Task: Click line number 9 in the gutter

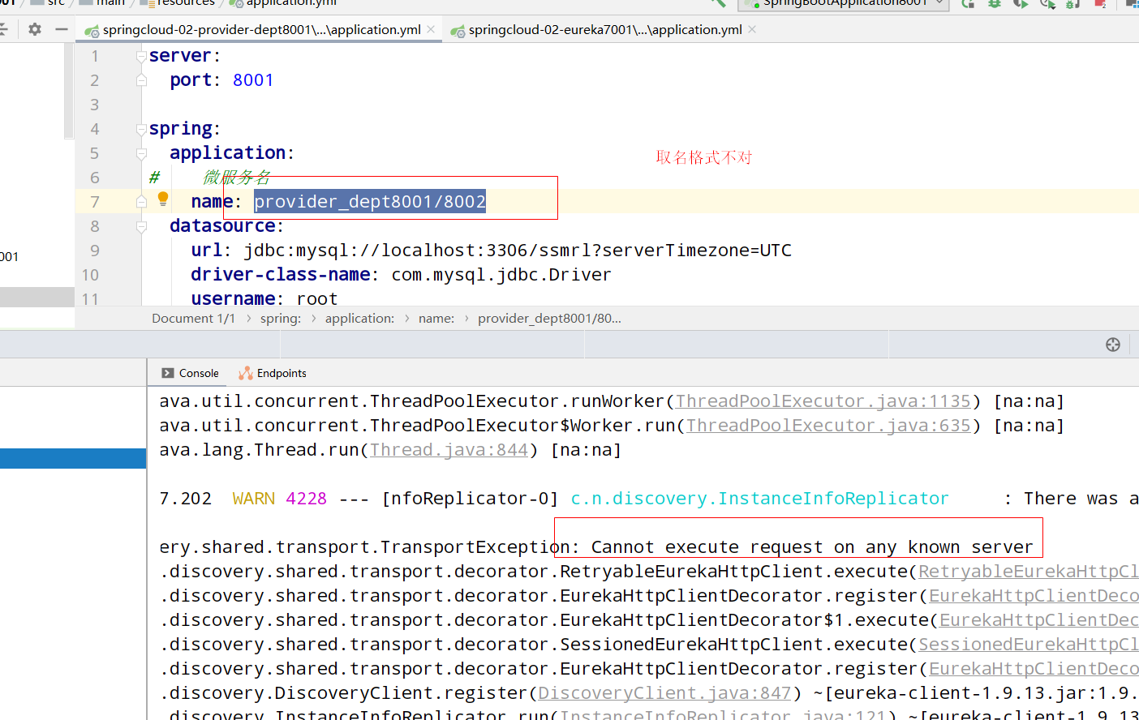Action: tap(95, 251)
